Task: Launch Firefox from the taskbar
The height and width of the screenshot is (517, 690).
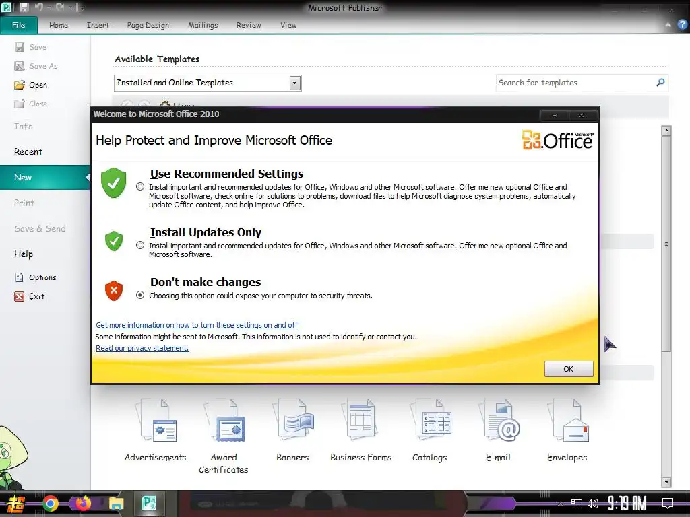Action: pos(83,504)
